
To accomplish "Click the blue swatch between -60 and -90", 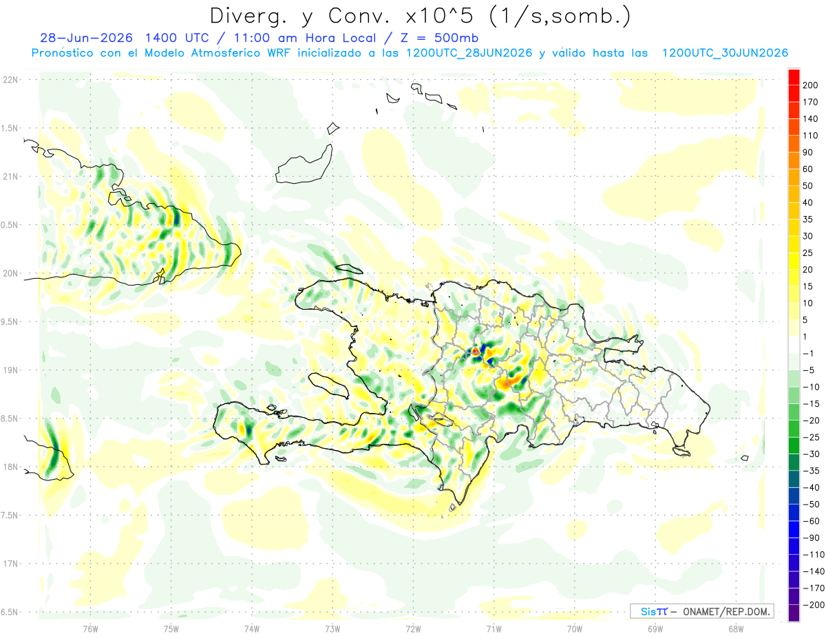I will coord(794,529).
